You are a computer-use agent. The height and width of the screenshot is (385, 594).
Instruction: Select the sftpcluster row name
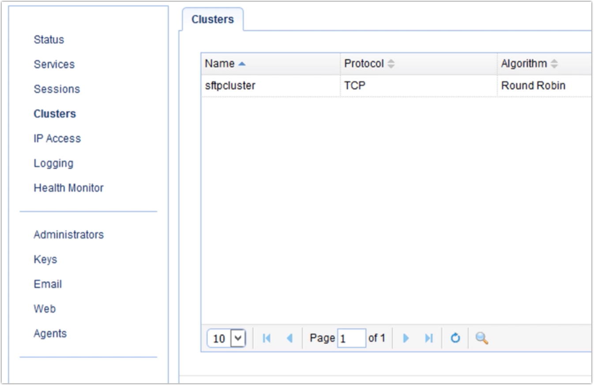pos(230,86)
